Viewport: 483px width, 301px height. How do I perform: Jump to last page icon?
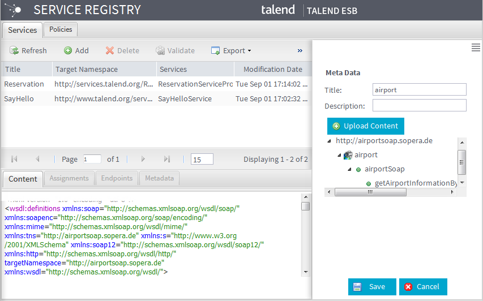coord(166,160)
